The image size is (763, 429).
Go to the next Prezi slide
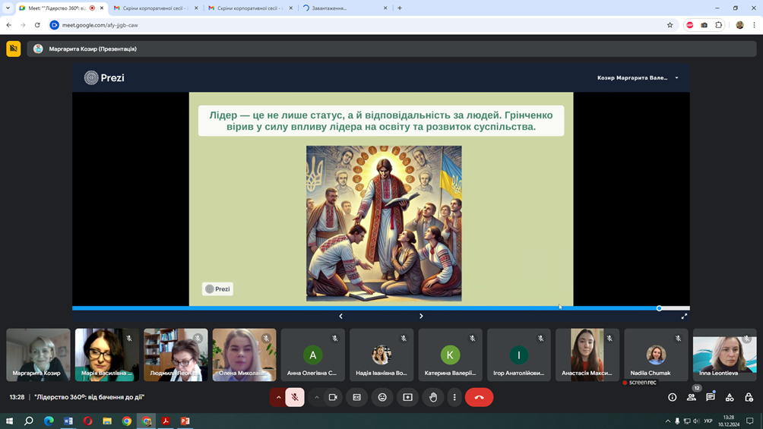tap(421, 316)
